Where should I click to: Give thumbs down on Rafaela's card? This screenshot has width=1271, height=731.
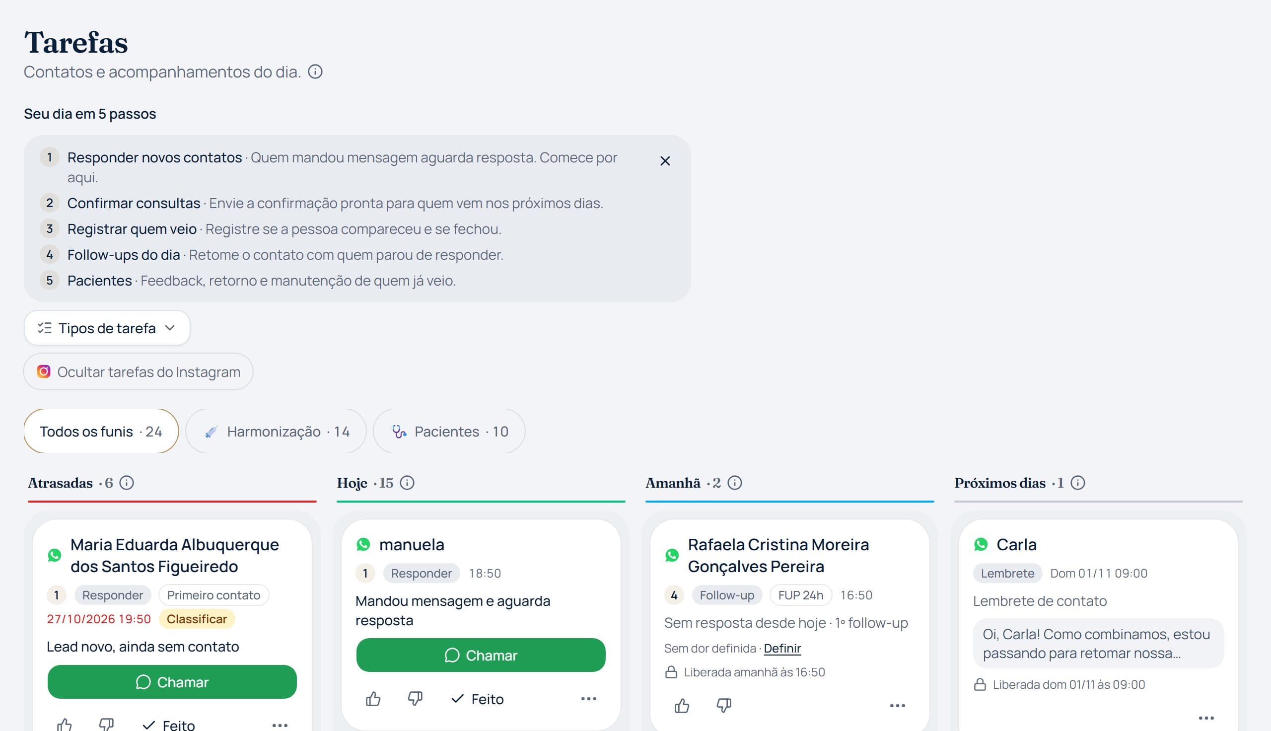[x=723, y=706]
